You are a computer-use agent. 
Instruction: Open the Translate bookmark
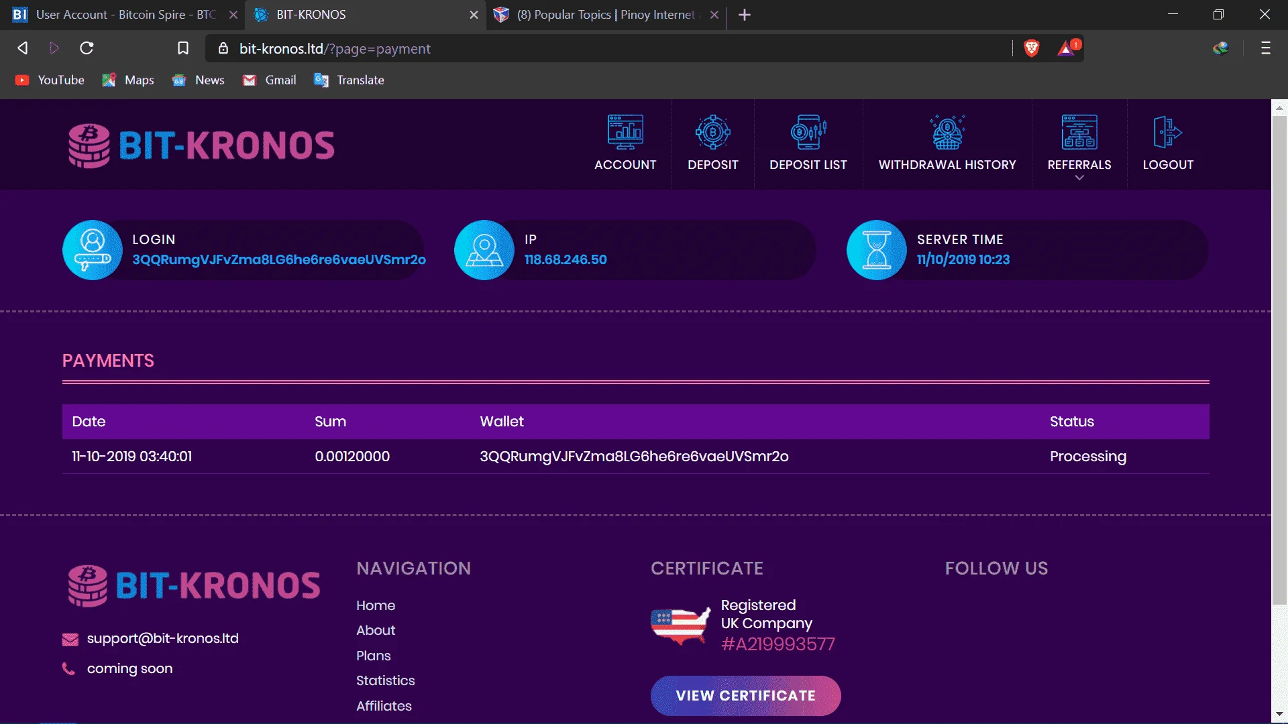(x=350, y=80)
